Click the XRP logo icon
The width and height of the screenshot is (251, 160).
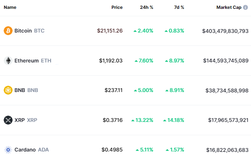(8, 120)
